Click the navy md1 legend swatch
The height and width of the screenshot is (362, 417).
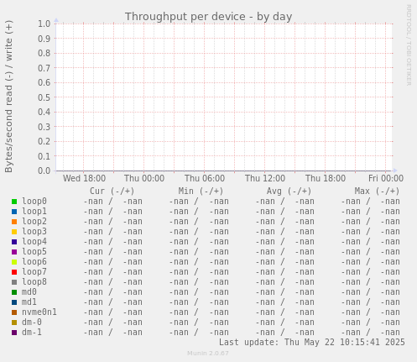pyautogui.click(x=14, y=302)
